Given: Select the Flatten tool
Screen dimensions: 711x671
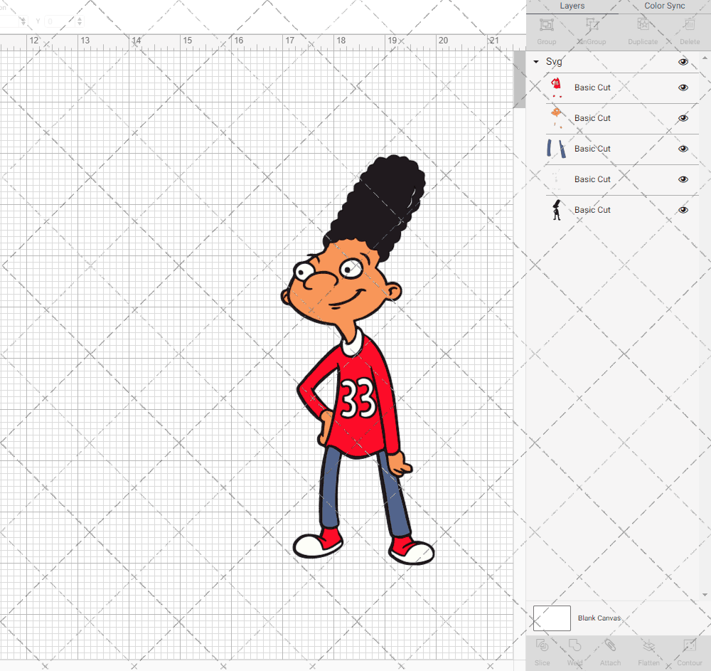Looking at the screenshot, I should 649,645.
